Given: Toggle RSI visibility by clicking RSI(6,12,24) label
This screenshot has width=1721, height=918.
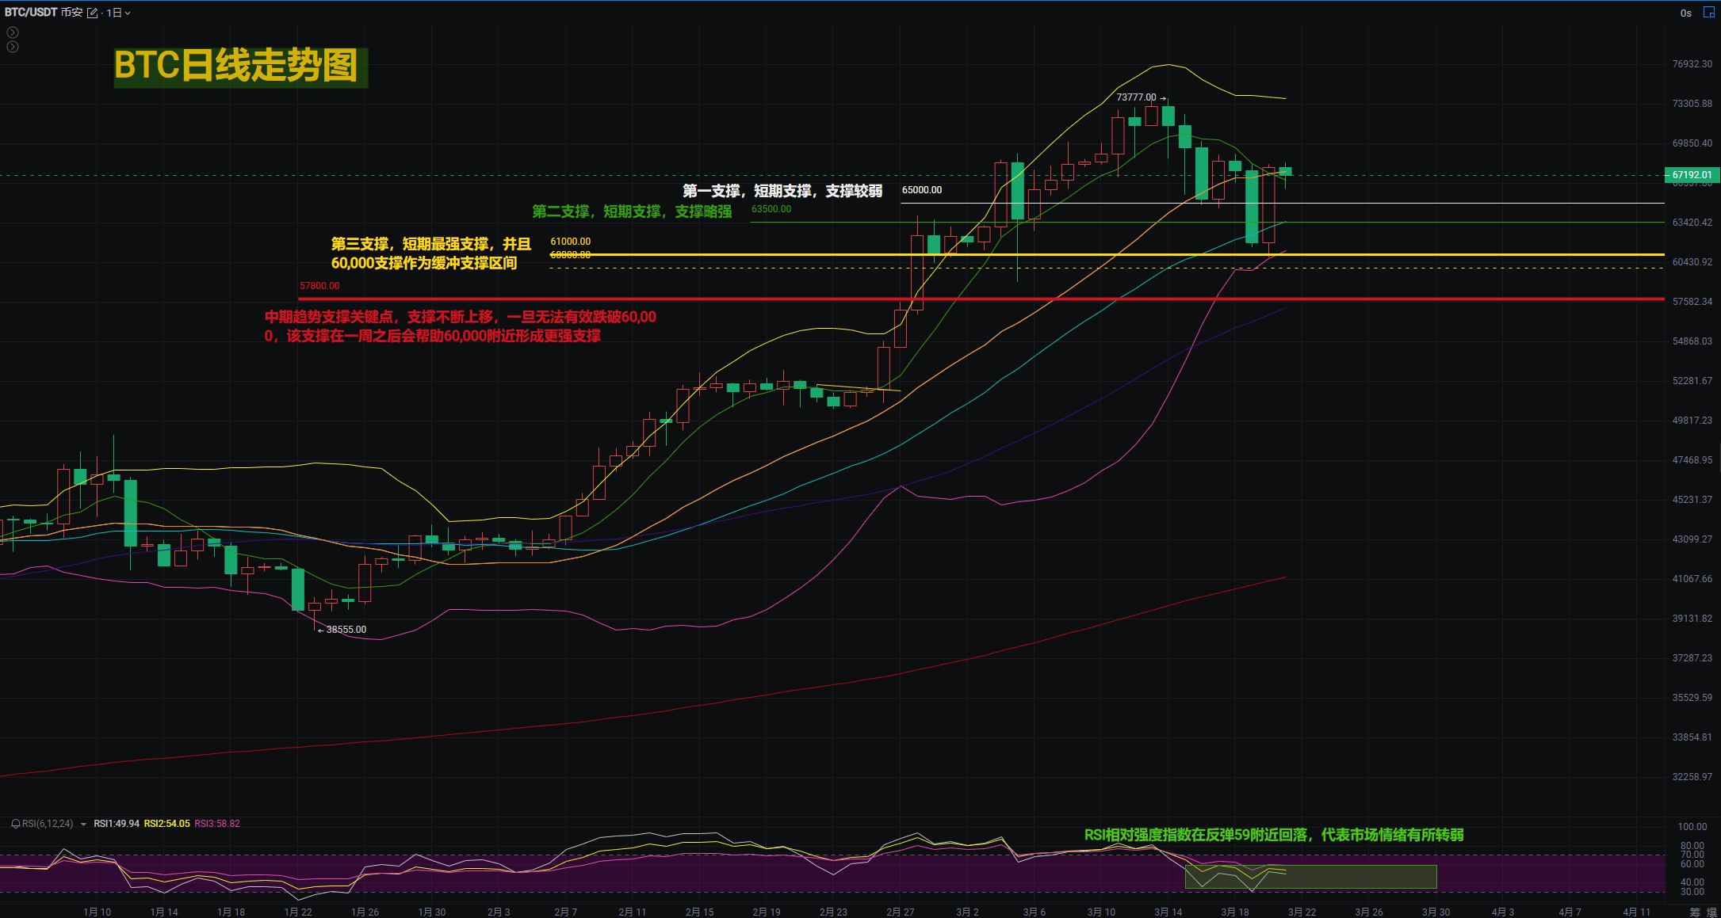Looking at the screenshot, I should point(48,824).
